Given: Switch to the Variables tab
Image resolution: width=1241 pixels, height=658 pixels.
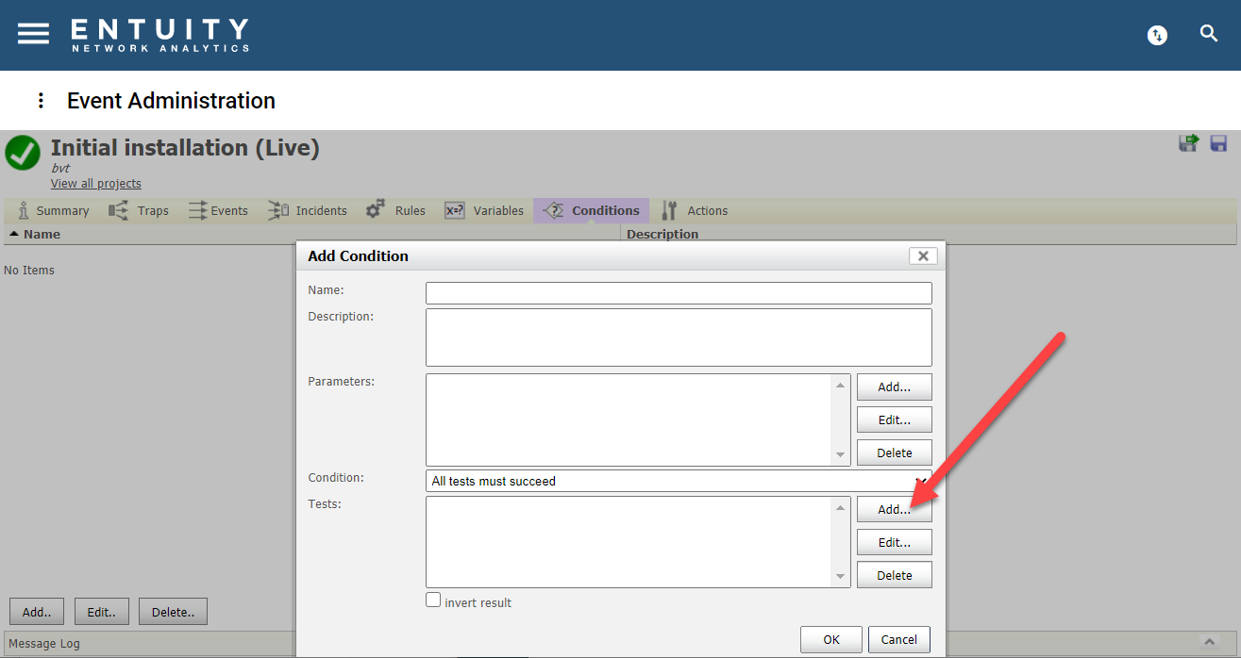Looking at the screenshot, I should click(x=484, y=210).
